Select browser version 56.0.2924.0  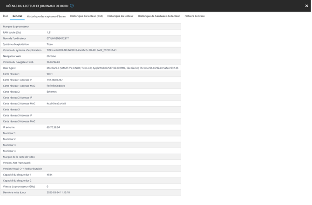(54, 62)
